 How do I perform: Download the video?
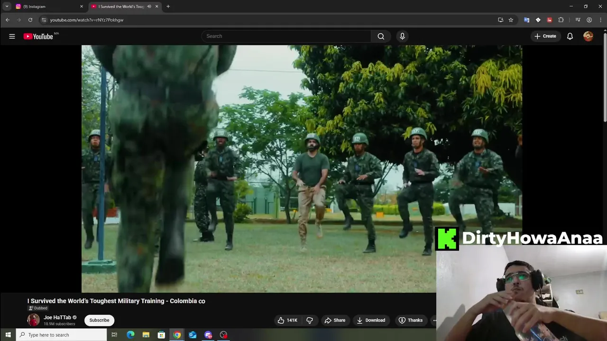(371, 320)
